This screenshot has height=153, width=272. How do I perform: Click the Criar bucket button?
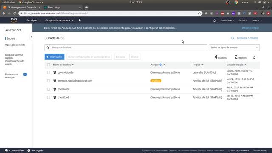[54, 57]
